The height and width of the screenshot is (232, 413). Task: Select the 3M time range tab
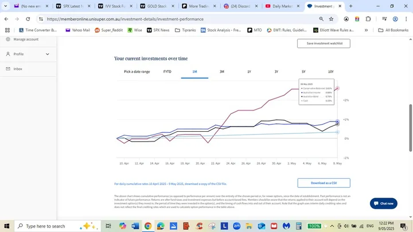pyautogui.click(x=222, y=72)
